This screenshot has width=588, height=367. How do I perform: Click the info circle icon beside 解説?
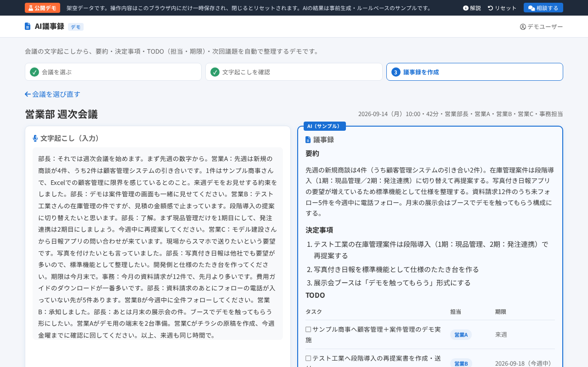[x=465, y=8]
